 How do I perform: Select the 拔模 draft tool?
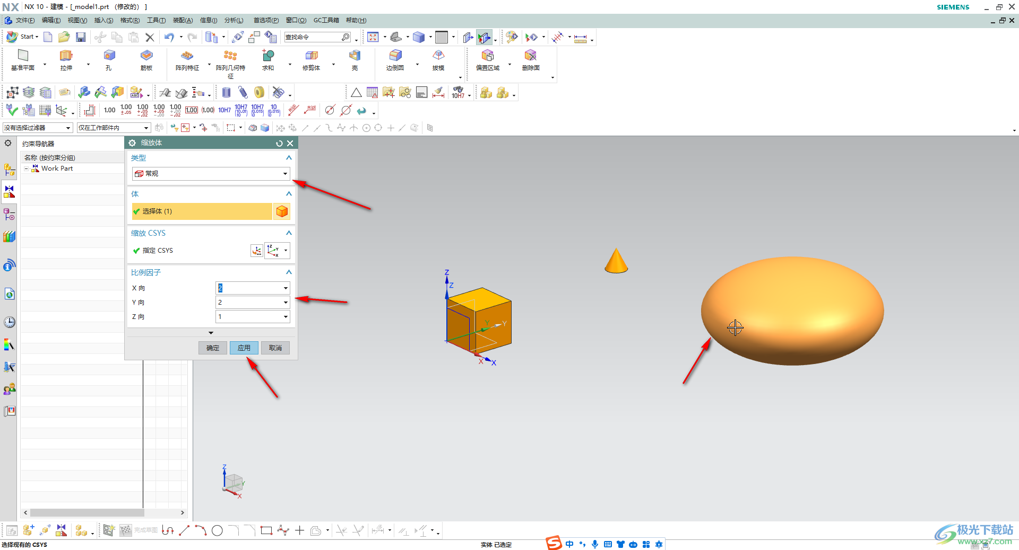pyautogui.click(x=438, y=60)
